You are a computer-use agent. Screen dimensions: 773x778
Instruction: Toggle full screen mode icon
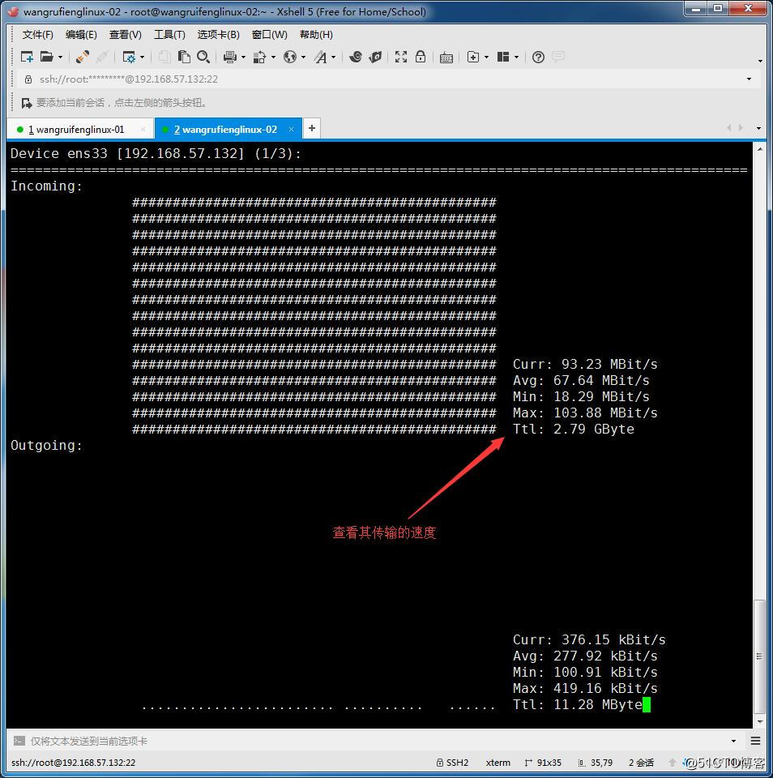coord(401,57)
